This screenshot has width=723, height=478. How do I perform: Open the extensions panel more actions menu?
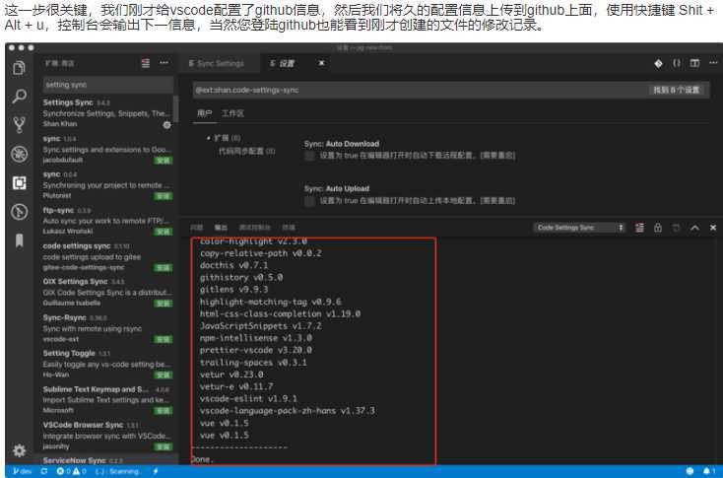164,63
